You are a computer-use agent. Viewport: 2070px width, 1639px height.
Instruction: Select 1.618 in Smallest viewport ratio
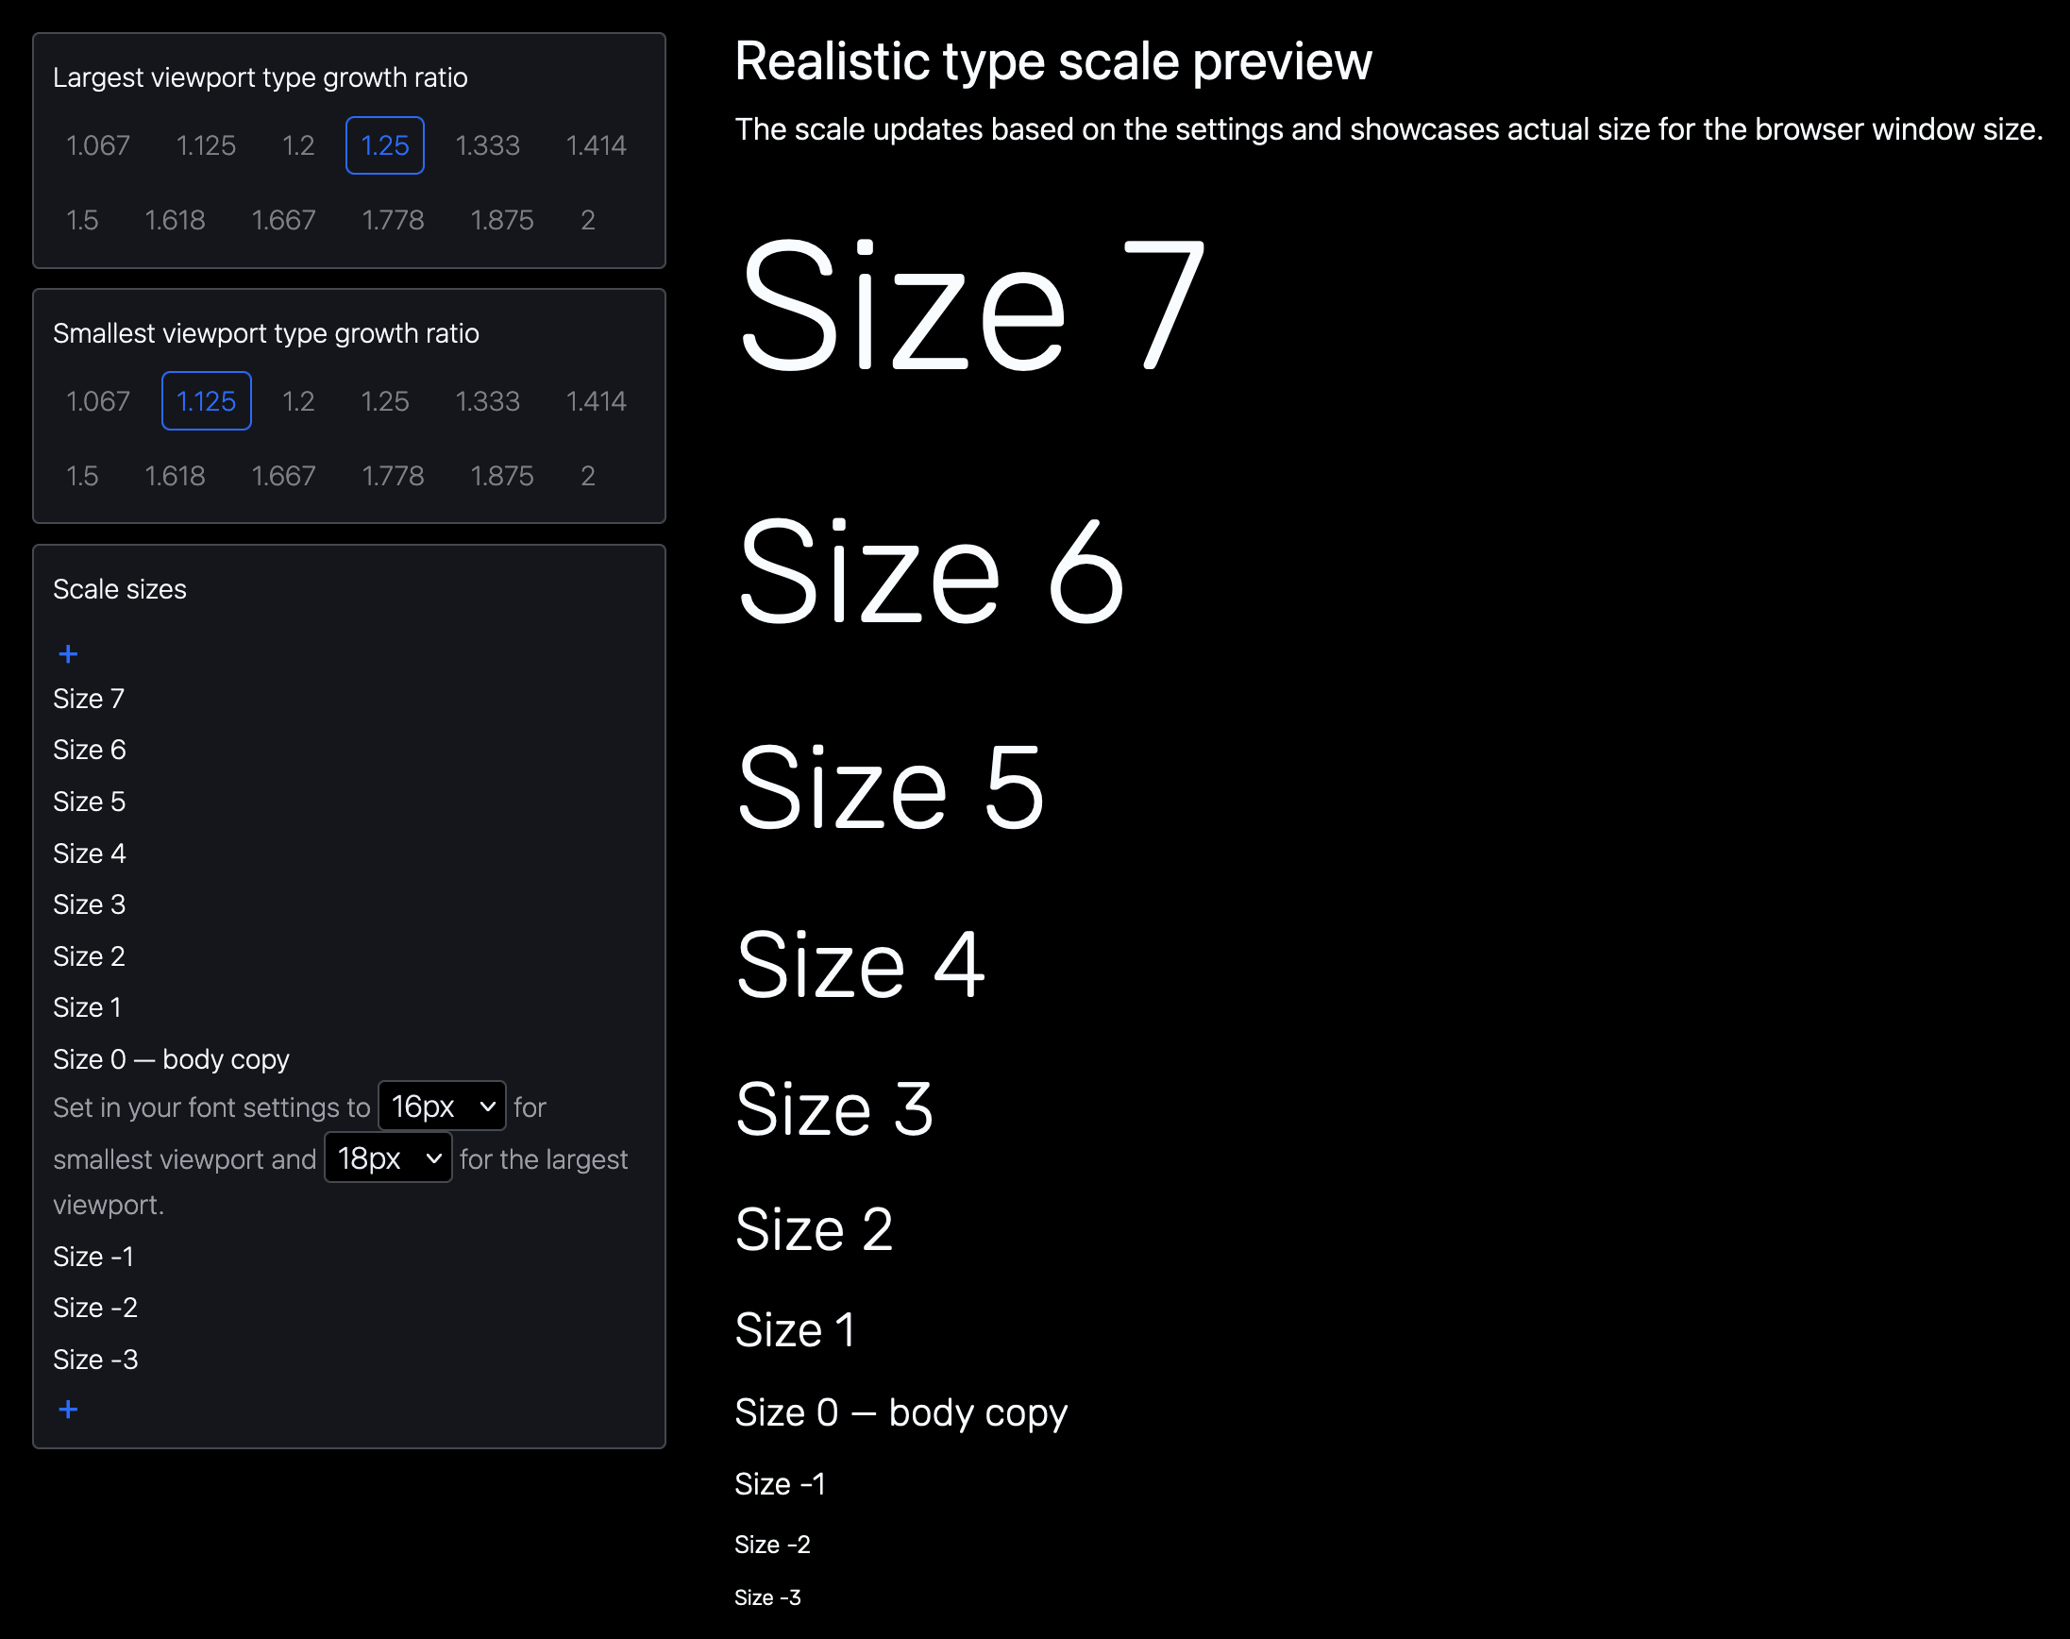175,476
